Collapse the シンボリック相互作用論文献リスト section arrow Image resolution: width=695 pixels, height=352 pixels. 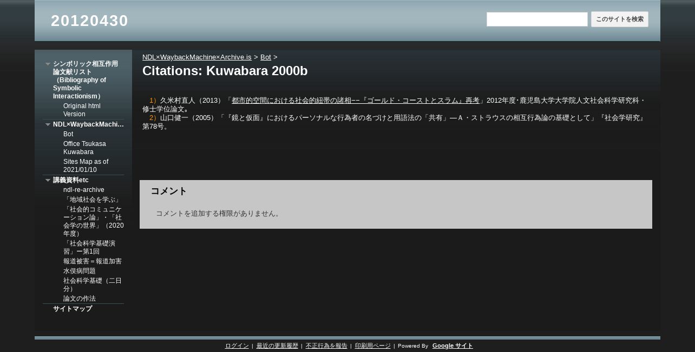pos(48,64)
